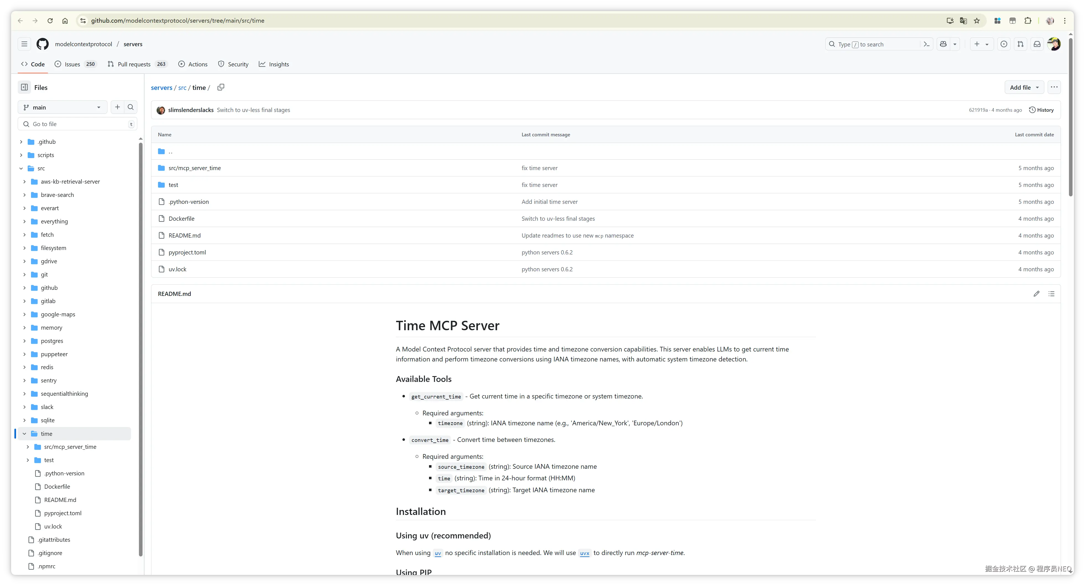Open the notifications inbox icon

(1037, 44)
